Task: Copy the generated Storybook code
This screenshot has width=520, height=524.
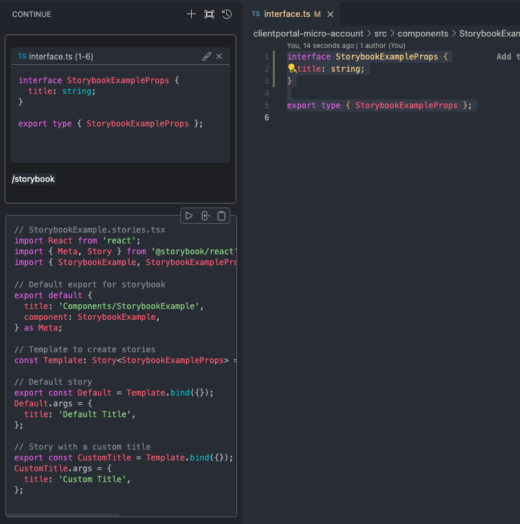Action: [222, 216]
